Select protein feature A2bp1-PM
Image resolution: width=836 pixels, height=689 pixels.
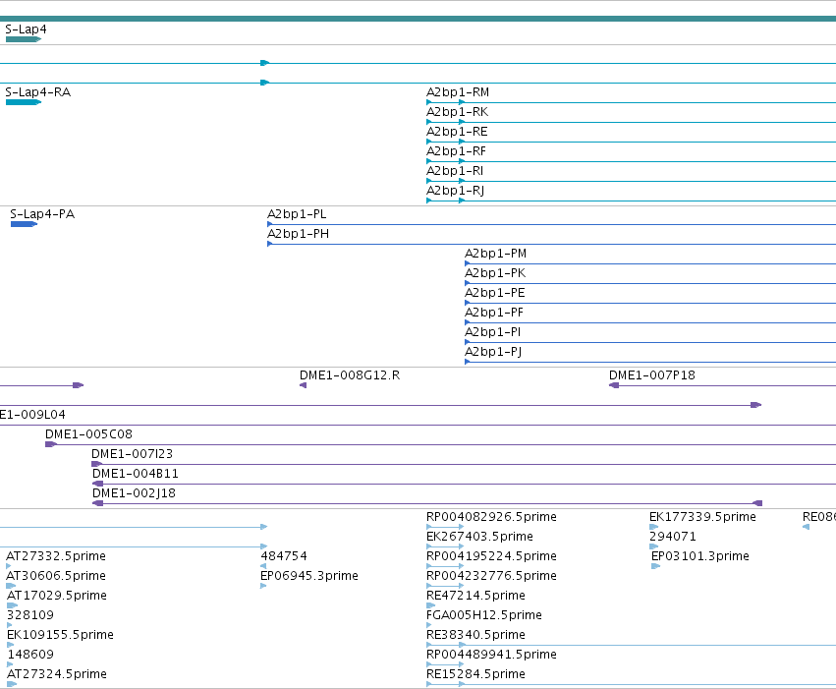[495, 254]
